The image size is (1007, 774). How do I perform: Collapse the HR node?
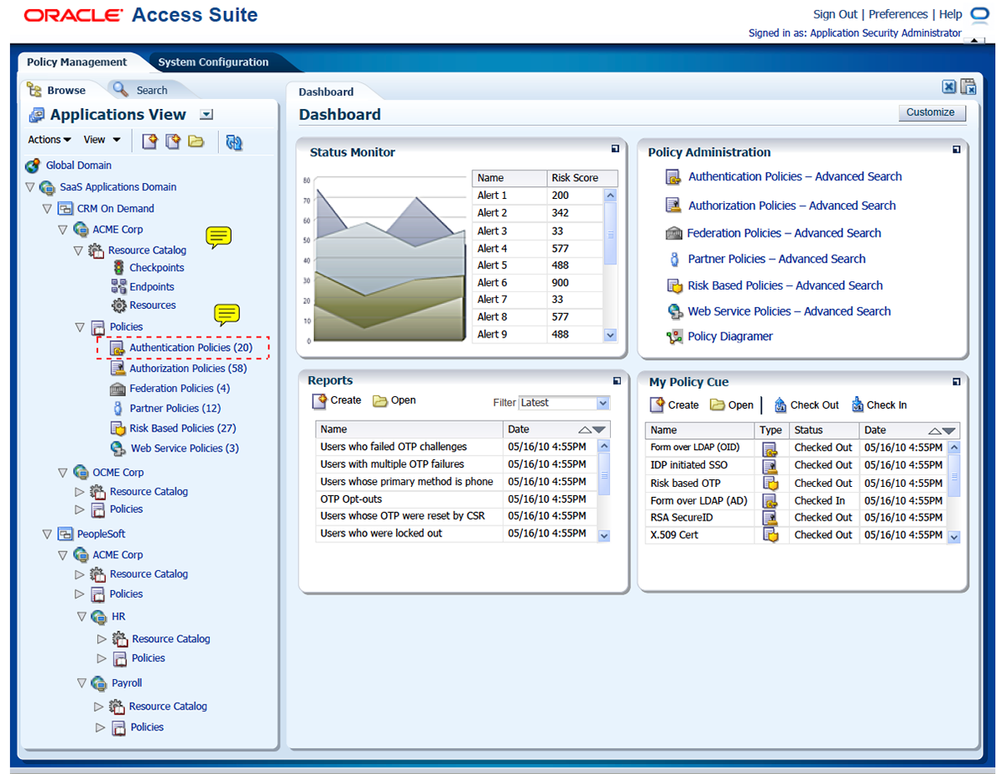(x=82, y=616)
